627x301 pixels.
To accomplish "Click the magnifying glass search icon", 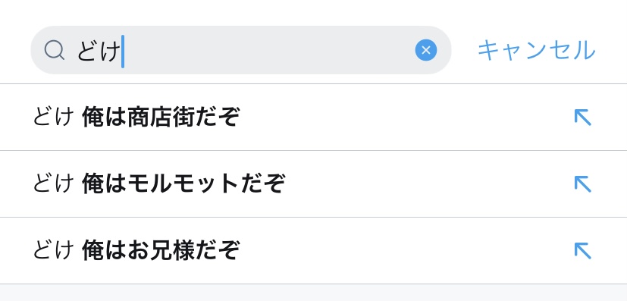I will tap(55, 51).
